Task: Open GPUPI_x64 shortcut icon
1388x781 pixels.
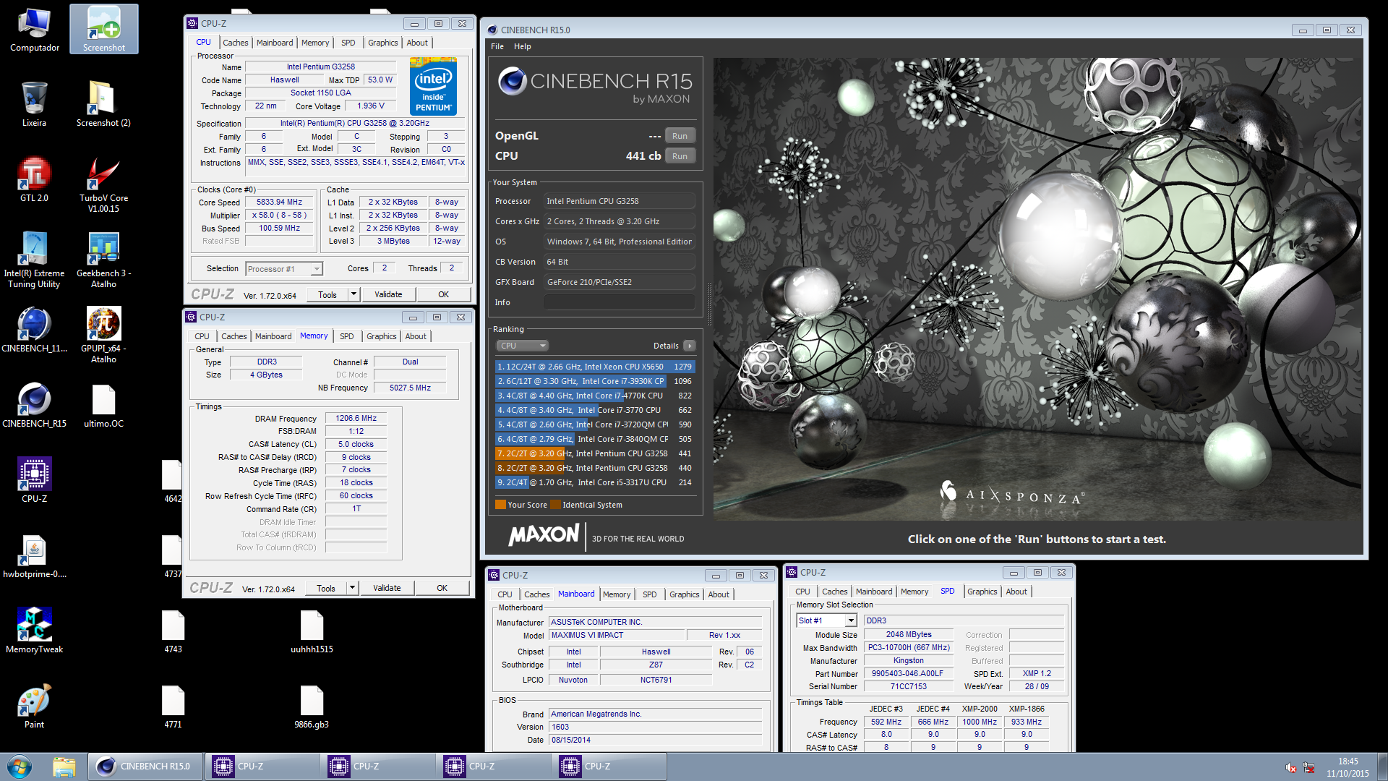Action: [x=103, y=334]
